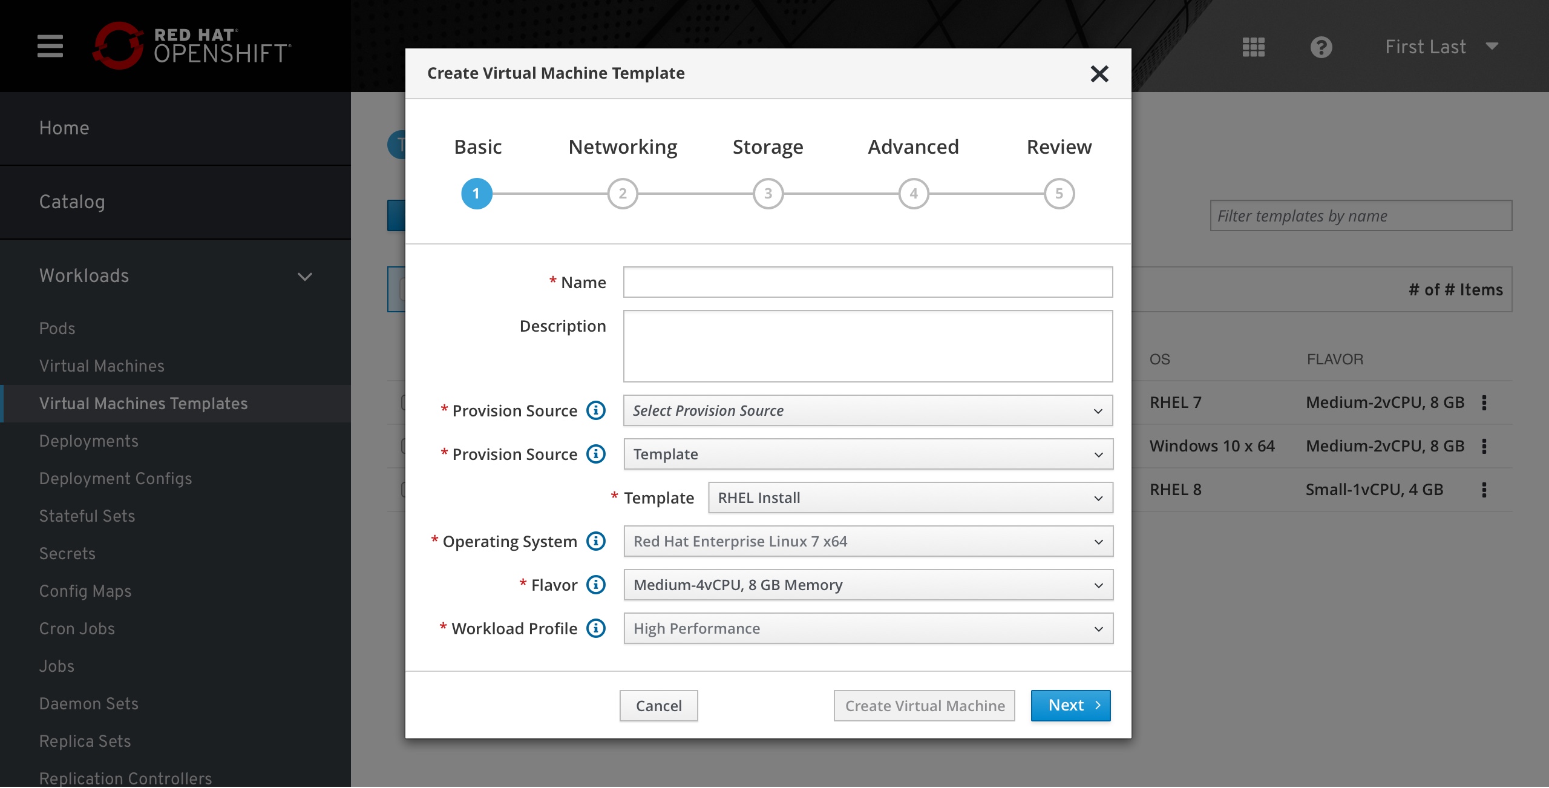Image resolution: width=1549 pixels, height=788 pixels.
Task: Open Workload Profile dropdown
Action: pos(868,628)
